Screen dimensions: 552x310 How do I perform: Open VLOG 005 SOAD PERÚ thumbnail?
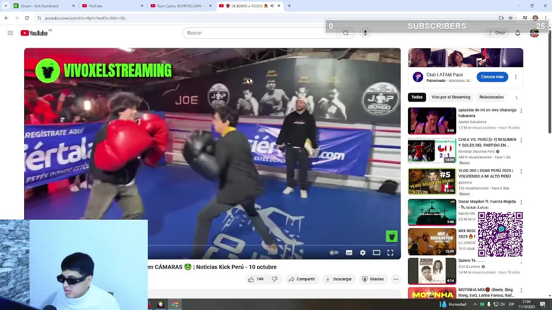[432, 181]
